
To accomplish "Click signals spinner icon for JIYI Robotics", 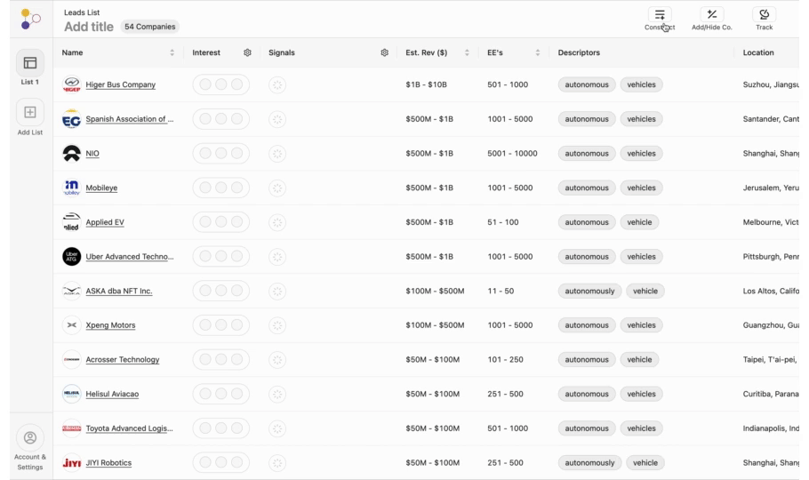I will [277, 463].
